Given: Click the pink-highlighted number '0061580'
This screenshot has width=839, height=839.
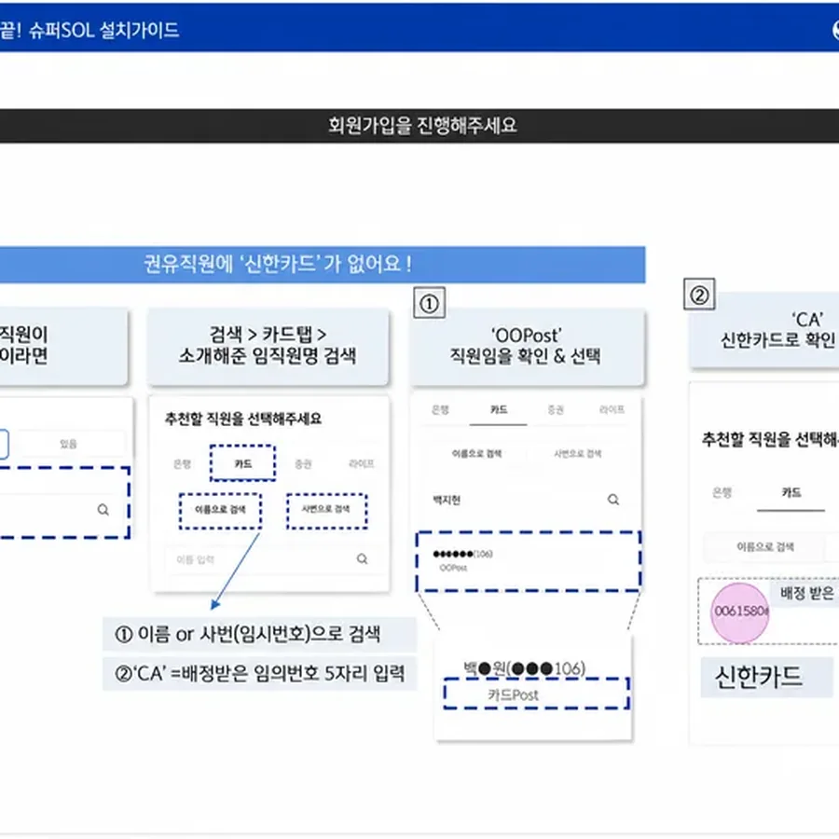Looking at the screenshot, I should pos(740,611).
